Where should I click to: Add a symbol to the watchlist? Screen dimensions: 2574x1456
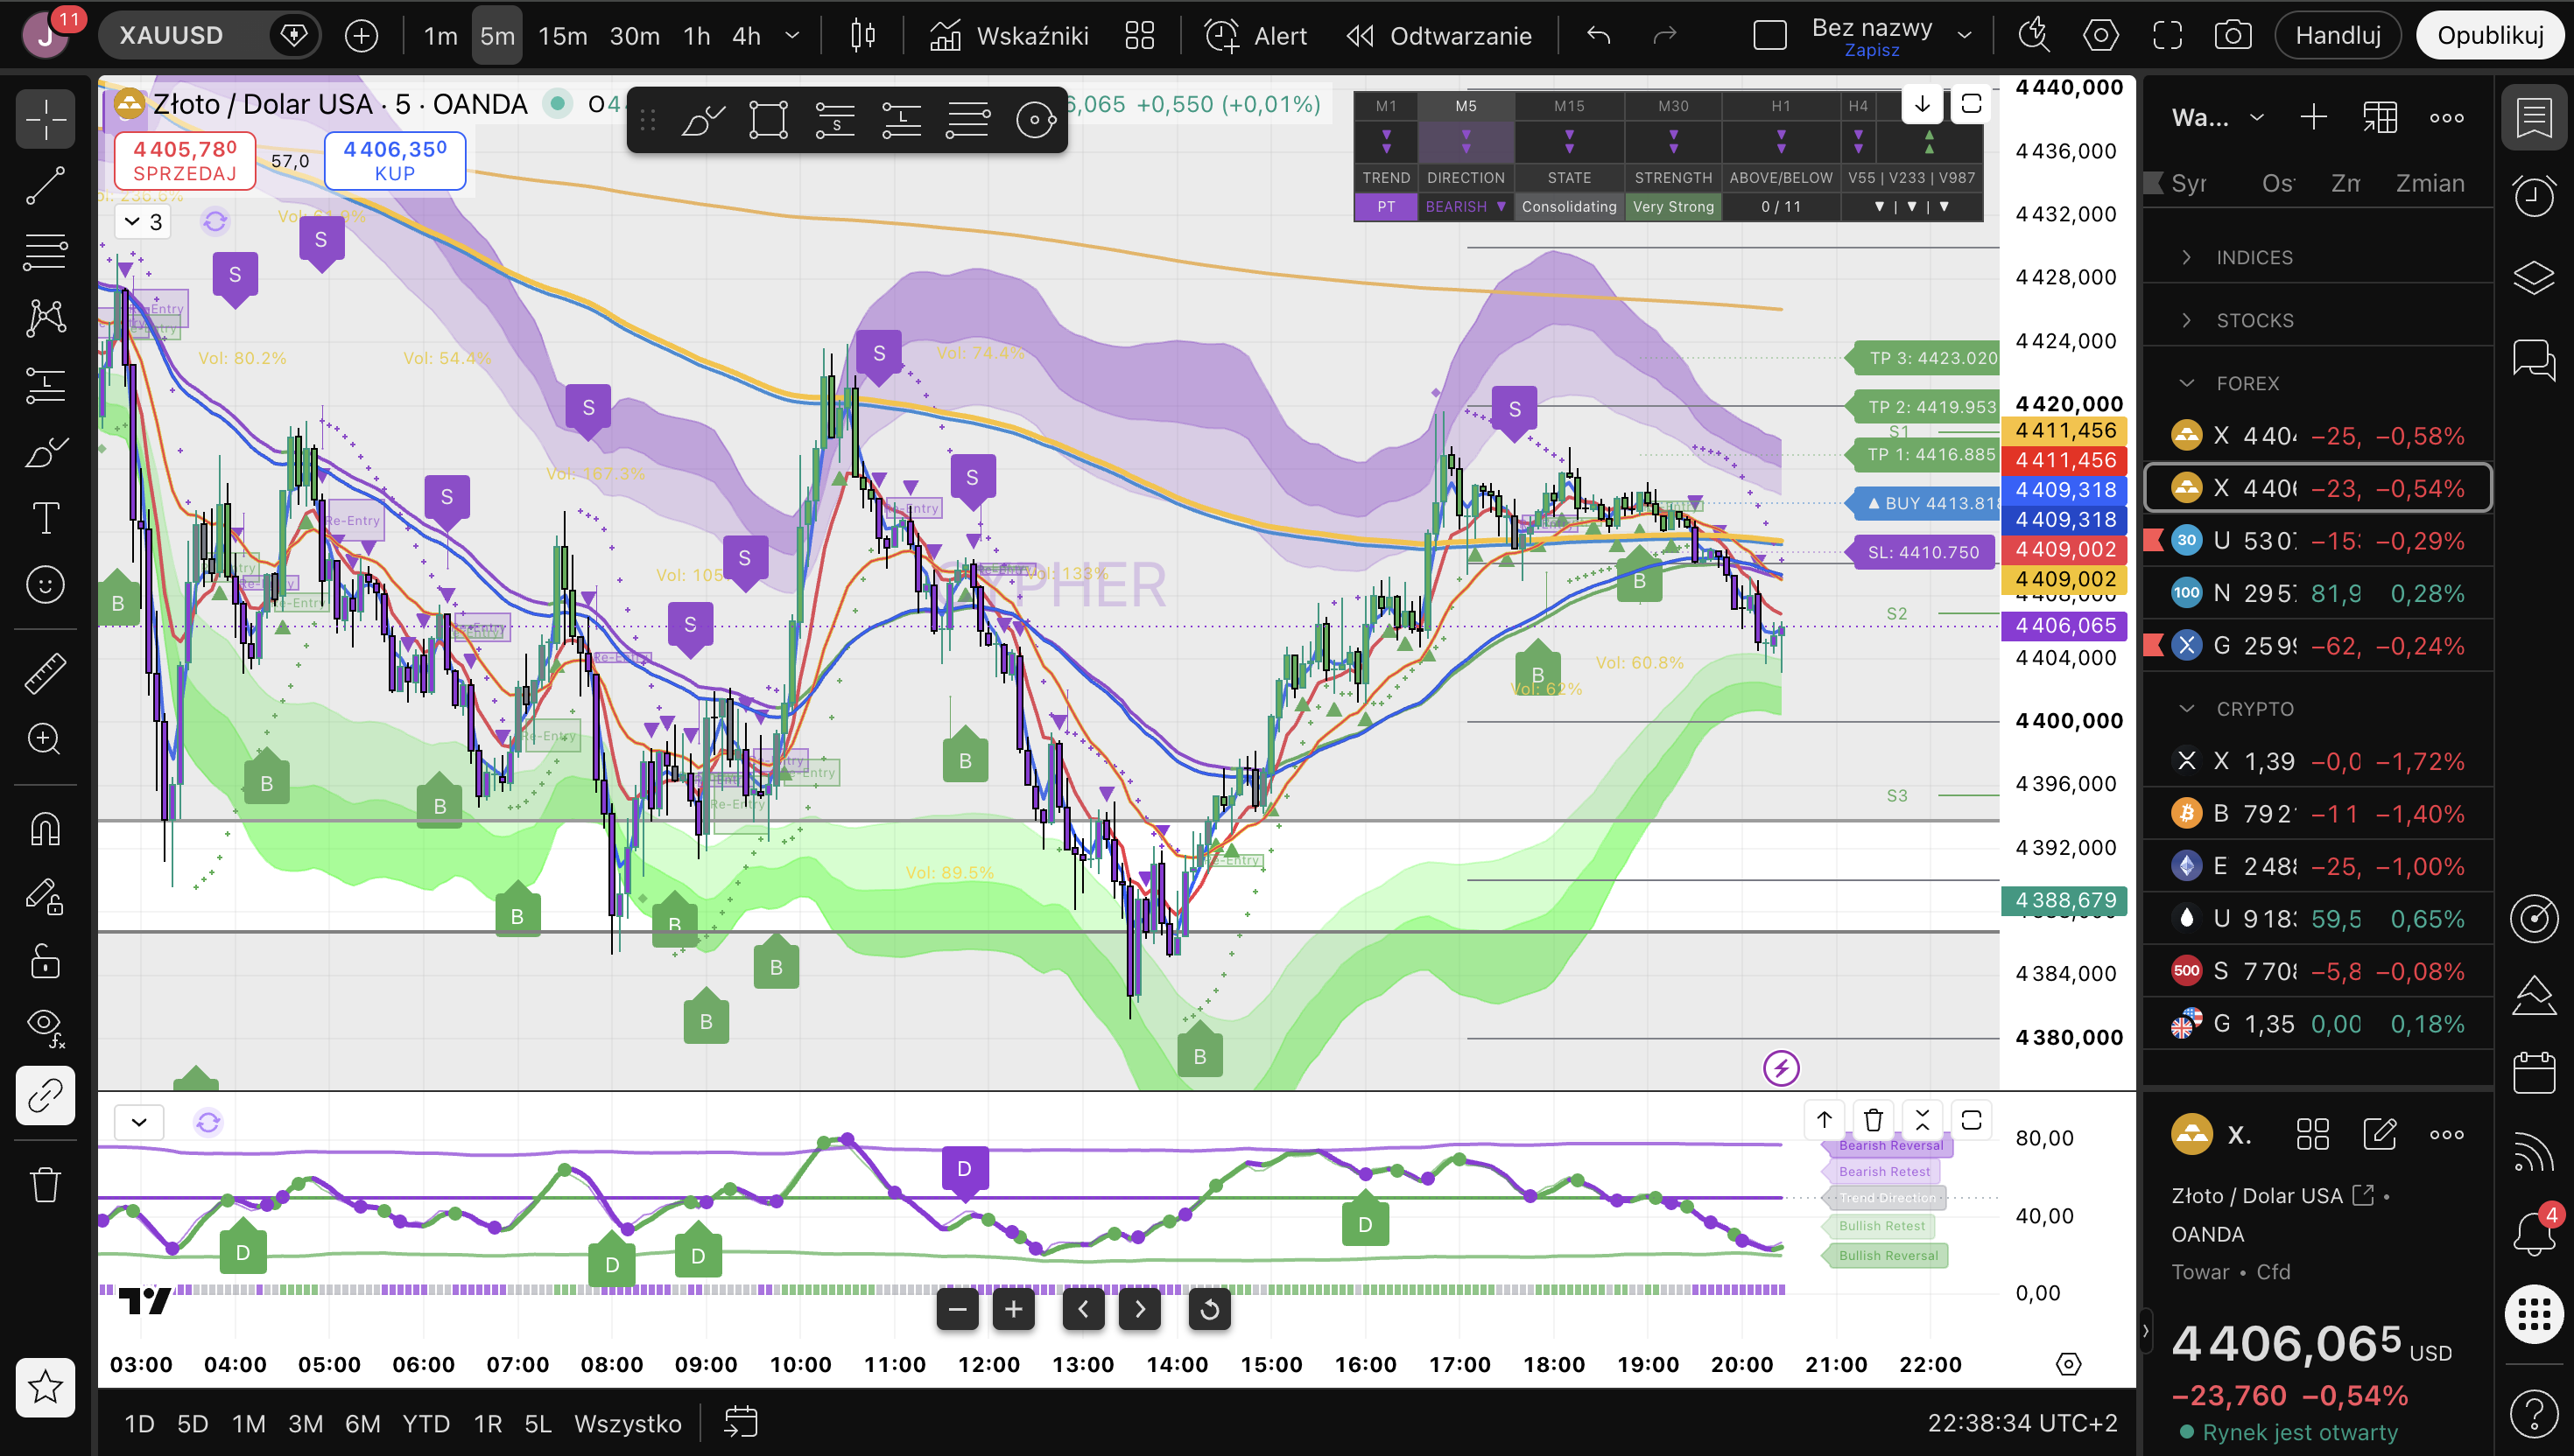2313,118
